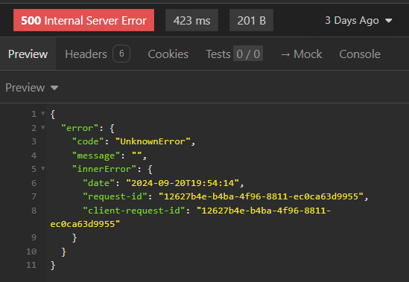409x282 pixels.
Task: Collapse the "innerError" object at line 5
Action: [x=43, y=168]
